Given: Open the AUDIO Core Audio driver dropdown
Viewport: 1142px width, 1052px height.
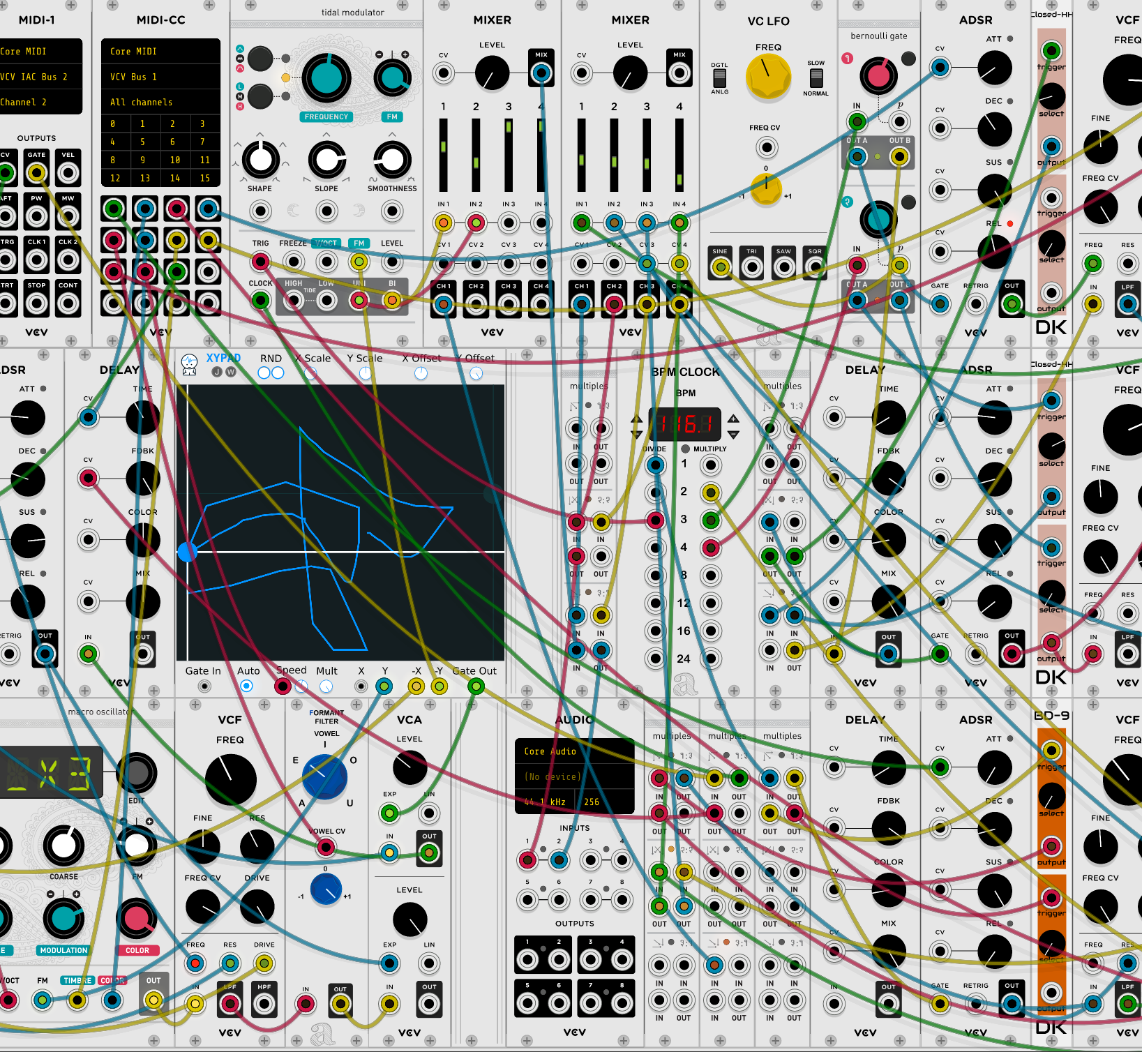Looking at the screenshot, I should click(574, 751).
